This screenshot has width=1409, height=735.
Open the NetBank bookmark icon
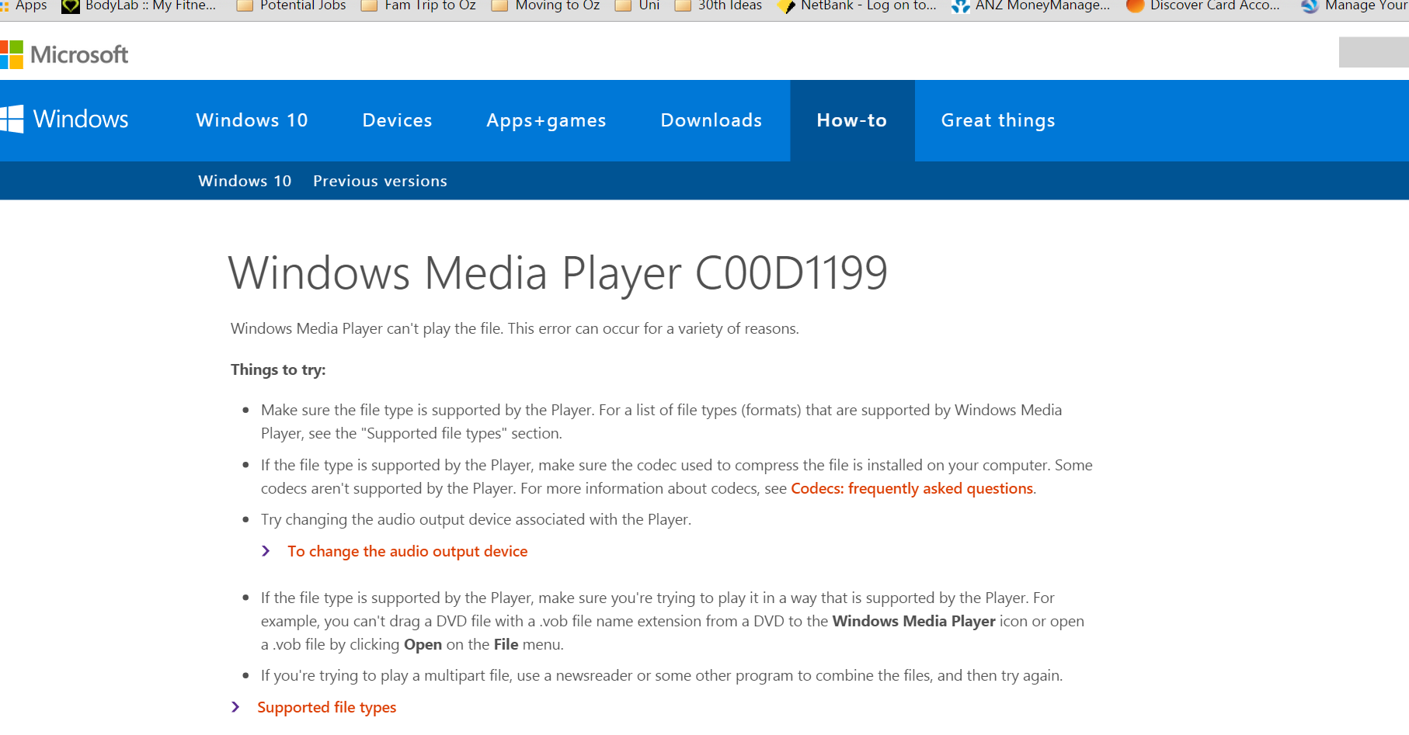(x=786, y=6)
